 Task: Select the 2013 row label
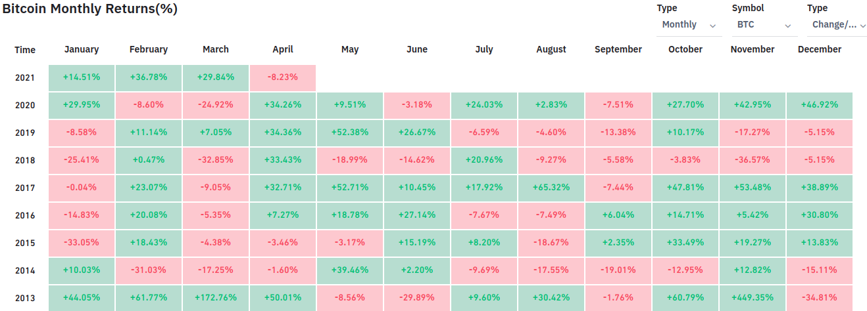25,298
